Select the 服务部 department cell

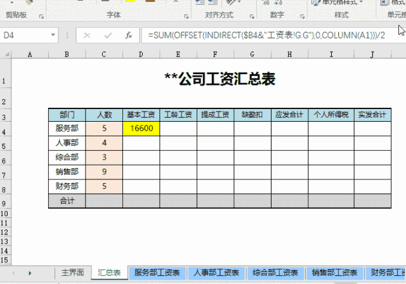coord(67,128)
